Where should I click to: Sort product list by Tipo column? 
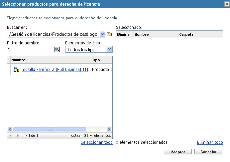pos(96,60)
